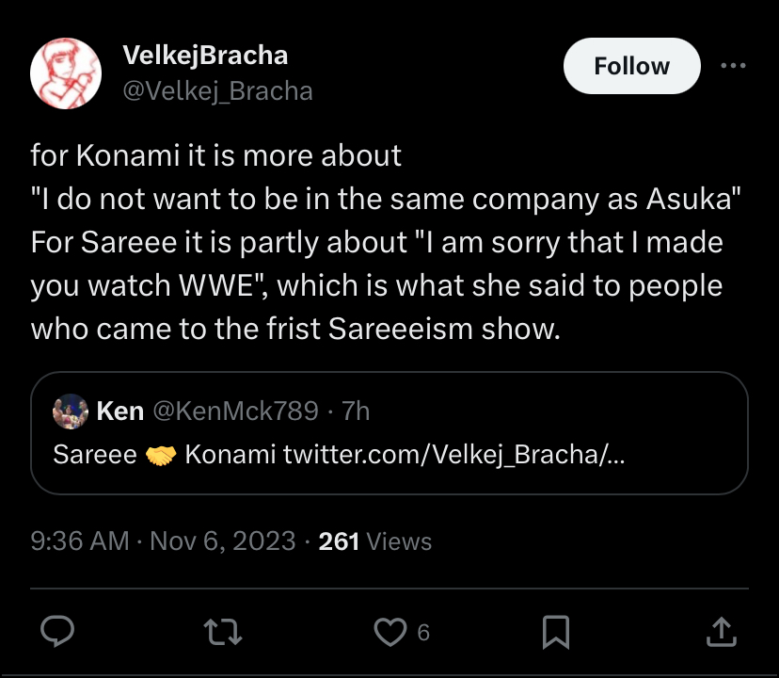Open the more options ellipsis menu

click(x=731, y=67)
